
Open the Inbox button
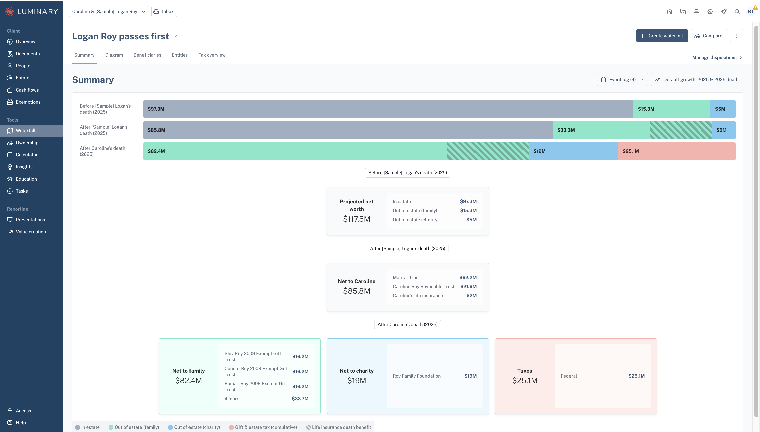point(164,12)
